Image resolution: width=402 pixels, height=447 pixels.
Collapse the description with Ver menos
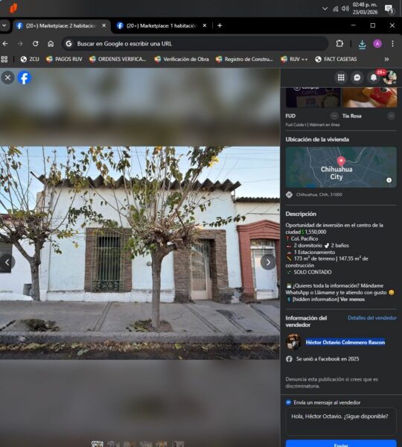point(352,299)
